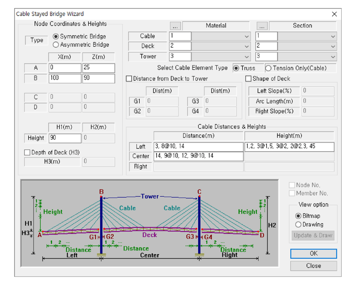The width and height of the screenshot is (354, 283).
Task: Click the H1 Height input field
Action: click(65, 138)
